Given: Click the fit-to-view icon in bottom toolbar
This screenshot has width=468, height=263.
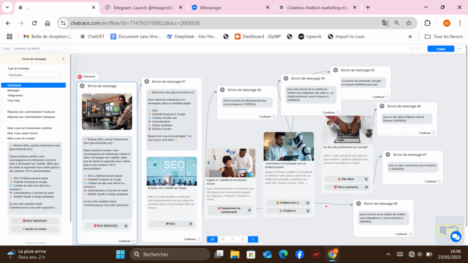Looking at the screenshot, I should (243, 239).
